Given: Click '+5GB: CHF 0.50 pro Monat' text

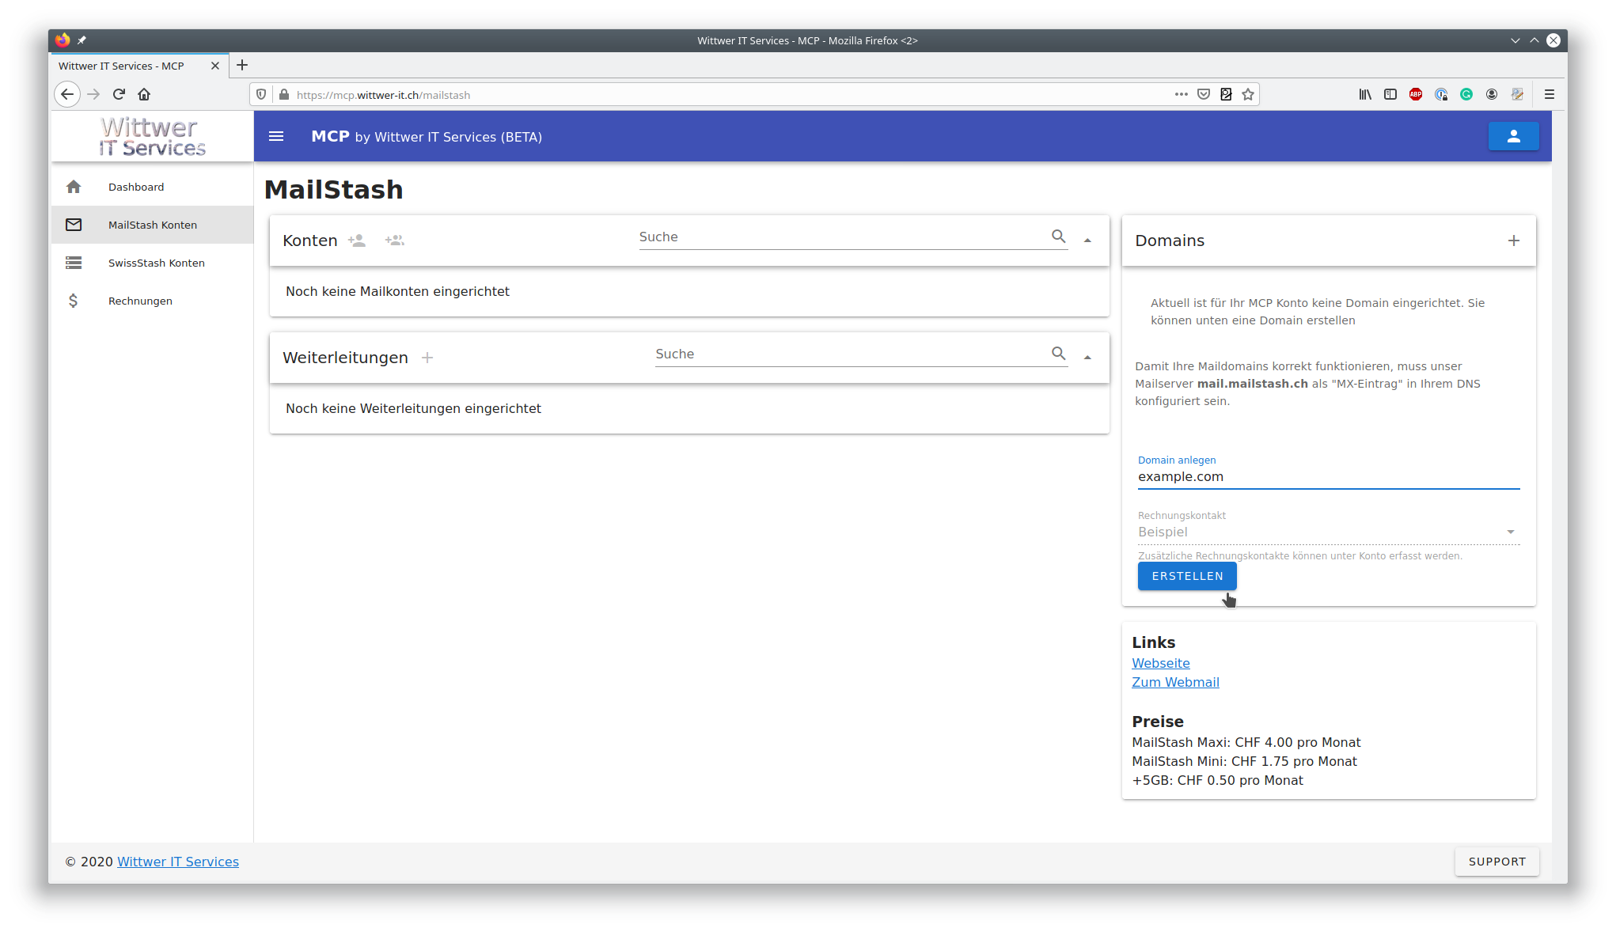Looking at the screenshot, I should (x=1217, y=780).
